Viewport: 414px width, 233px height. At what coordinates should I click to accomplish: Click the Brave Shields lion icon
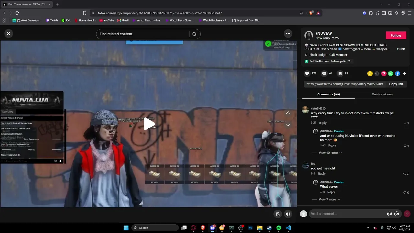311,13
